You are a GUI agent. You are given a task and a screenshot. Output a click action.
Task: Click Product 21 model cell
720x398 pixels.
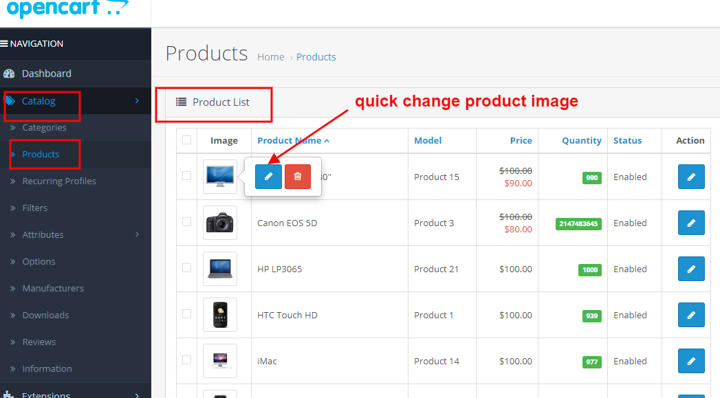[x=436, y=269]
